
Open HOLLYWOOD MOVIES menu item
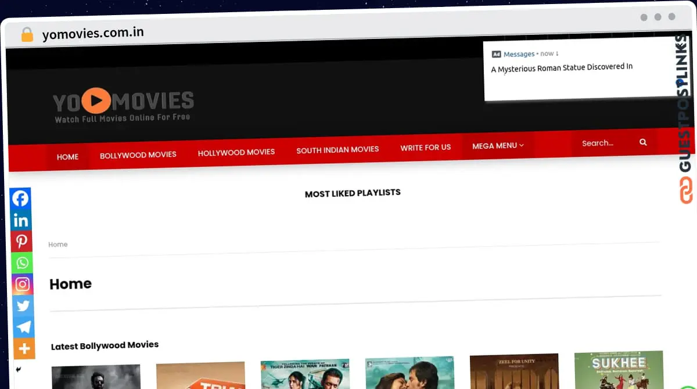pos(236,152)
